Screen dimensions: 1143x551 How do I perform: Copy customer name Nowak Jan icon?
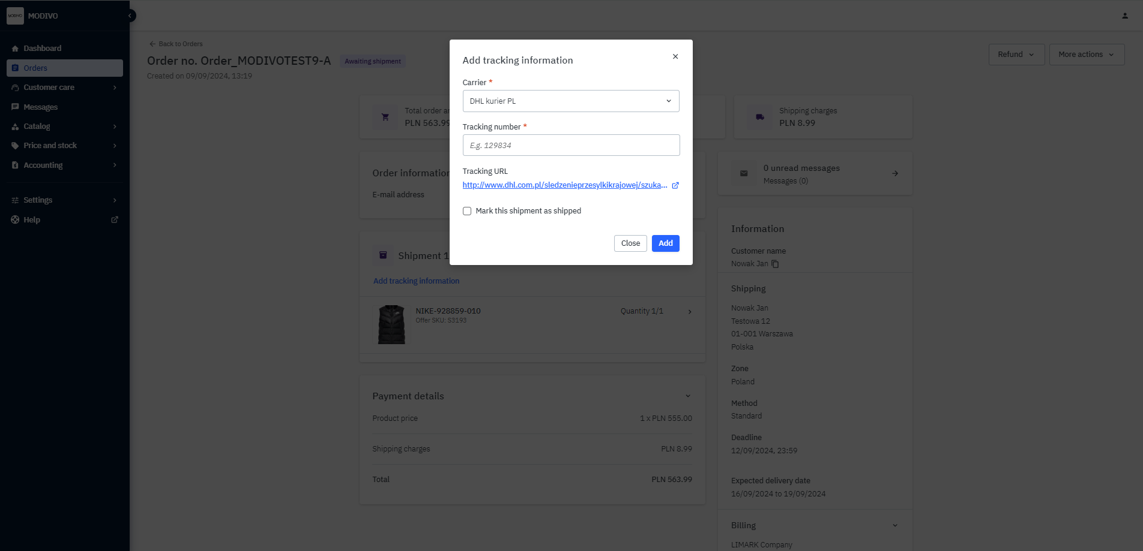[x=775, y=264]
